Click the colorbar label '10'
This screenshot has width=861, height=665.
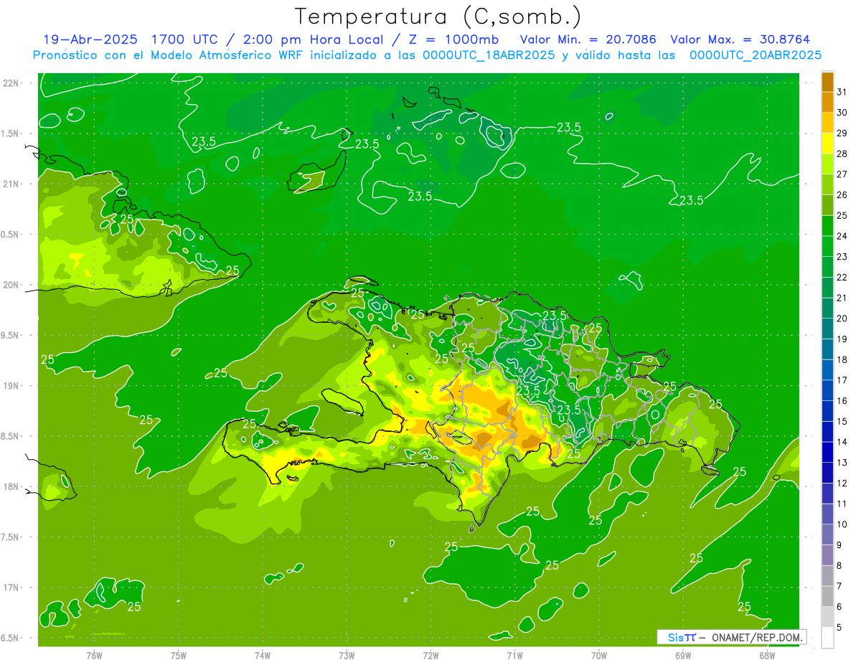tap(842, 524)
